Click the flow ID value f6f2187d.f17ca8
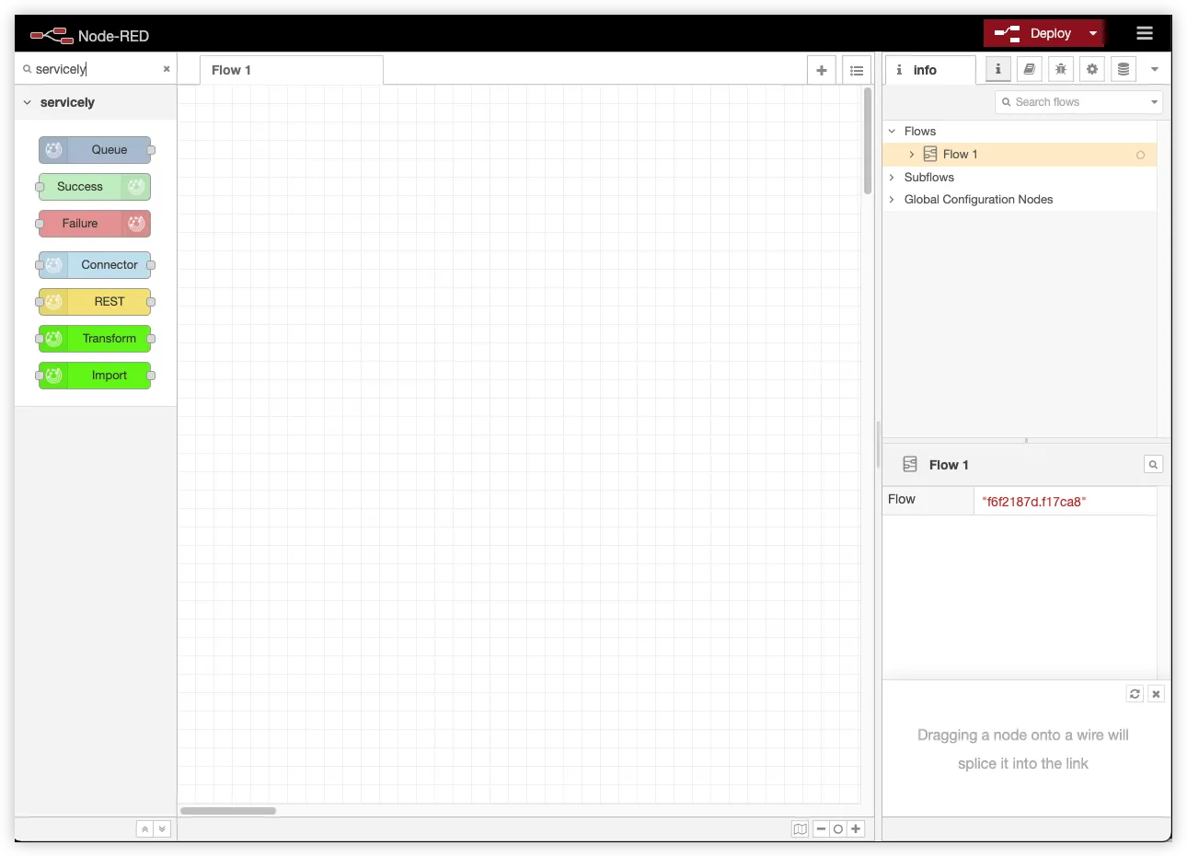 1034,502
